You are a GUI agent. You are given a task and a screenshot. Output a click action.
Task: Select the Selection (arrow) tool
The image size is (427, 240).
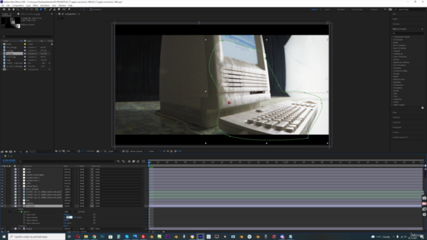[9, 9]
